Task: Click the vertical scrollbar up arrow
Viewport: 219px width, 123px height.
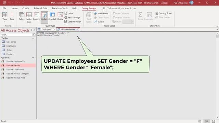Action: (x=217, y=33)
